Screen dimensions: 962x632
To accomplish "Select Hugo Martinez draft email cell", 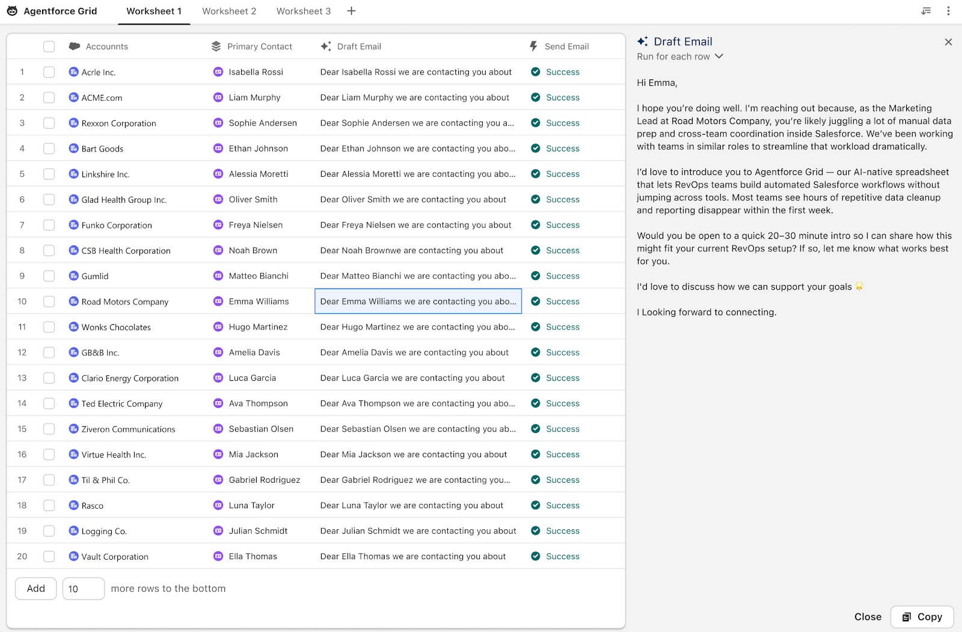I will 417,327.
